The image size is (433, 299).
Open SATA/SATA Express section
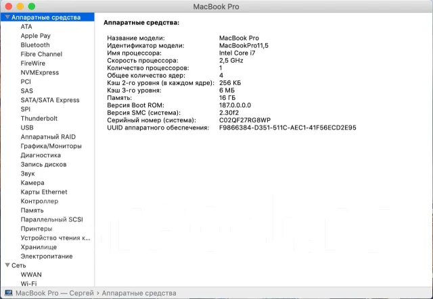[50, 100]
